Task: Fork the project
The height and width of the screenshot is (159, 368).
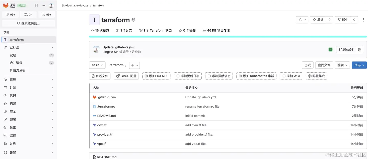Action: [343, 20]
